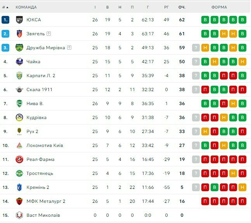Click the Звягель club crest
The height and width of the screenshot is (223, 251).
pos(19,34)
